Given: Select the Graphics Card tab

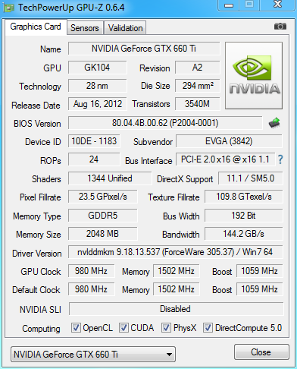Looking at the screenshot, I should (x=36, y=27).
